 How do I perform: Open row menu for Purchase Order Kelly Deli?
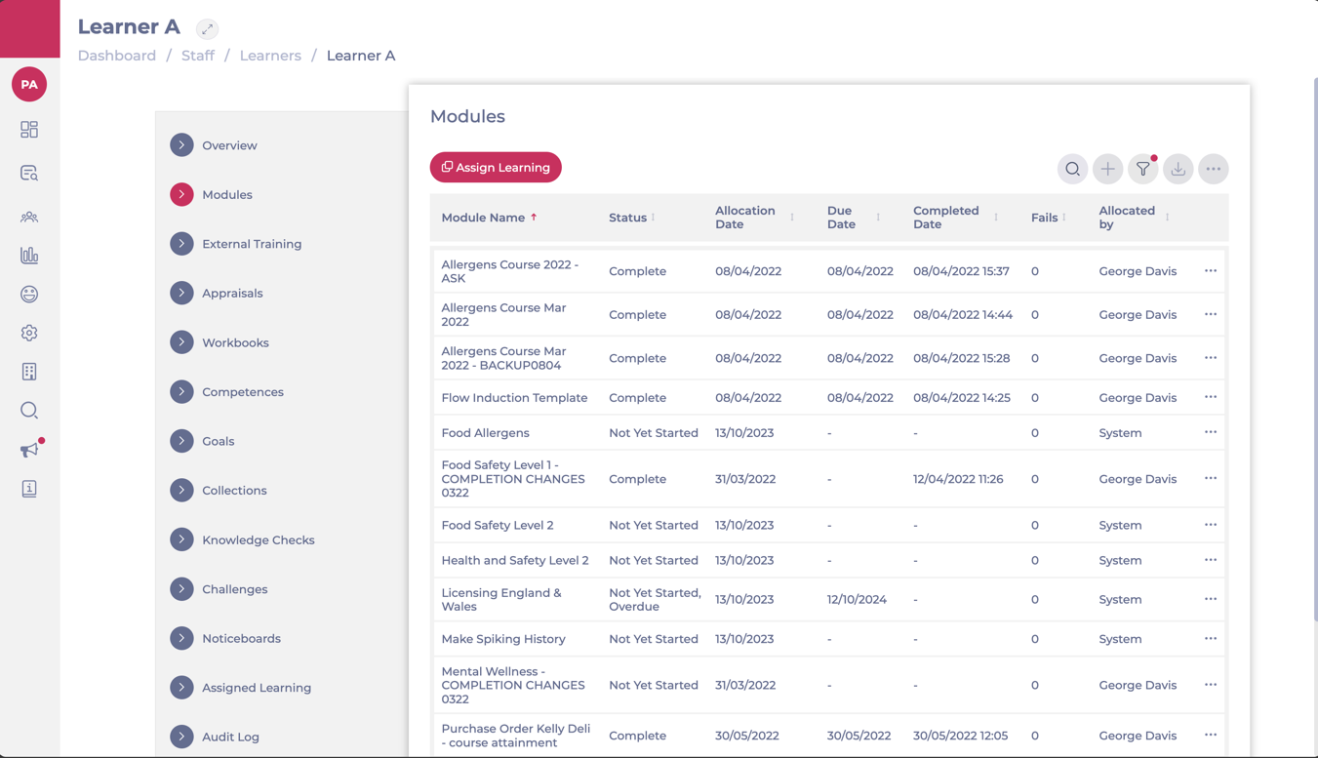(1211, 735)
